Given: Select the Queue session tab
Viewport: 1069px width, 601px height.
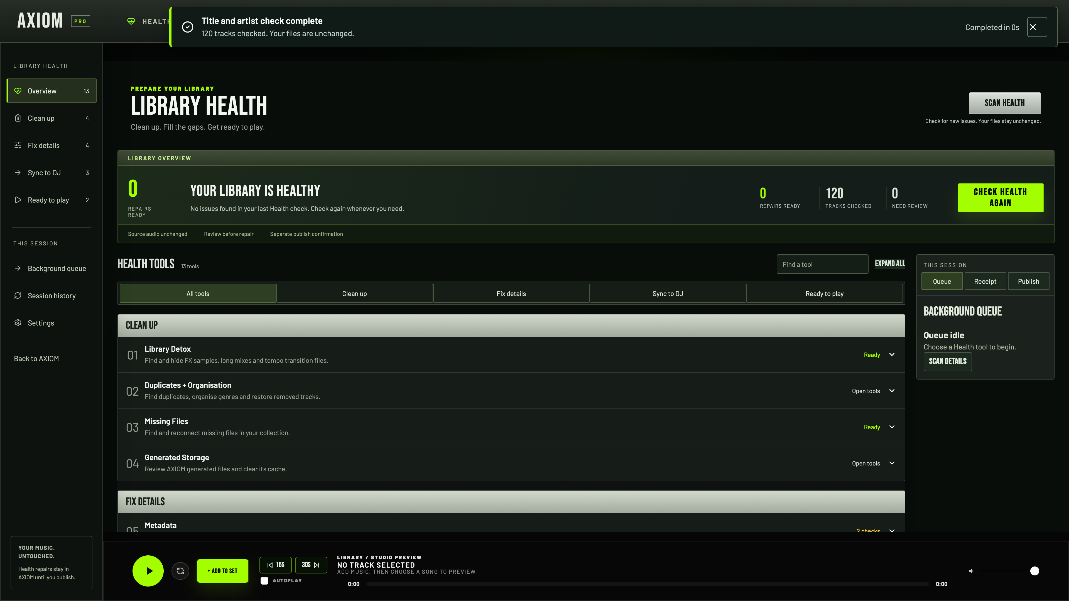Looking at the screenshot, I should 942,281.
